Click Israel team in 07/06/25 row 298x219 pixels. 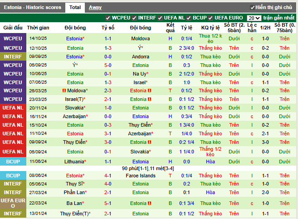[x=141, y=82]
